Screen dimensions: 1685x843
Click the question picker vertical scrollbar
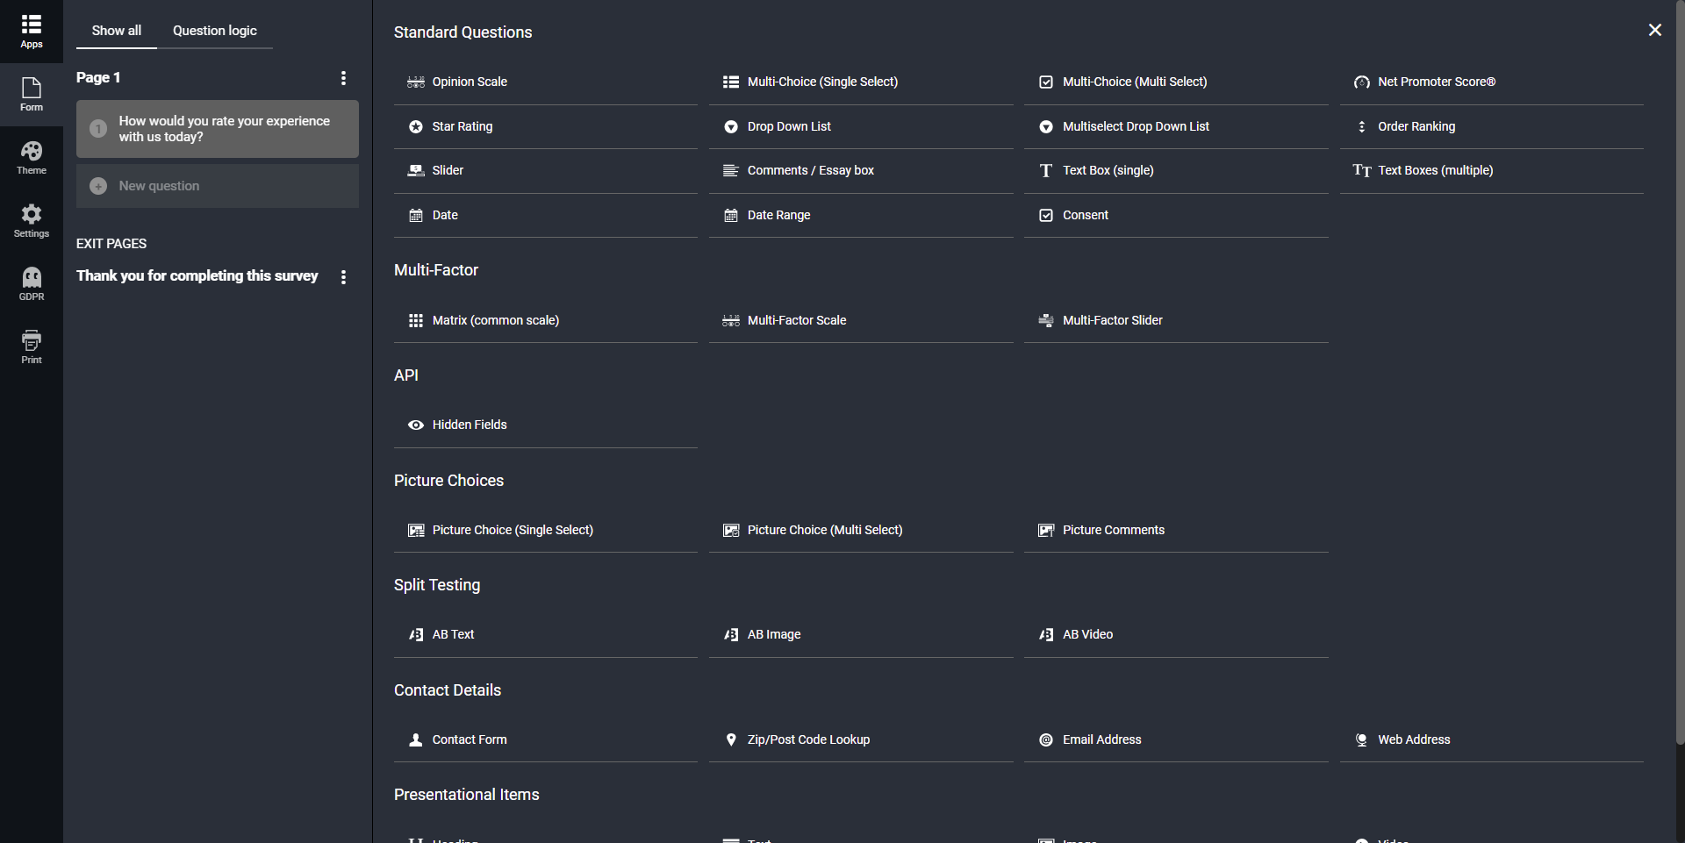(x=1680, y=373)
